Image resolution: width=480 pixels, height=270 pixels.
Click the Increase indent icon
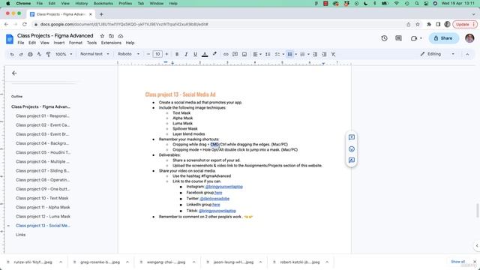(324, 54)
